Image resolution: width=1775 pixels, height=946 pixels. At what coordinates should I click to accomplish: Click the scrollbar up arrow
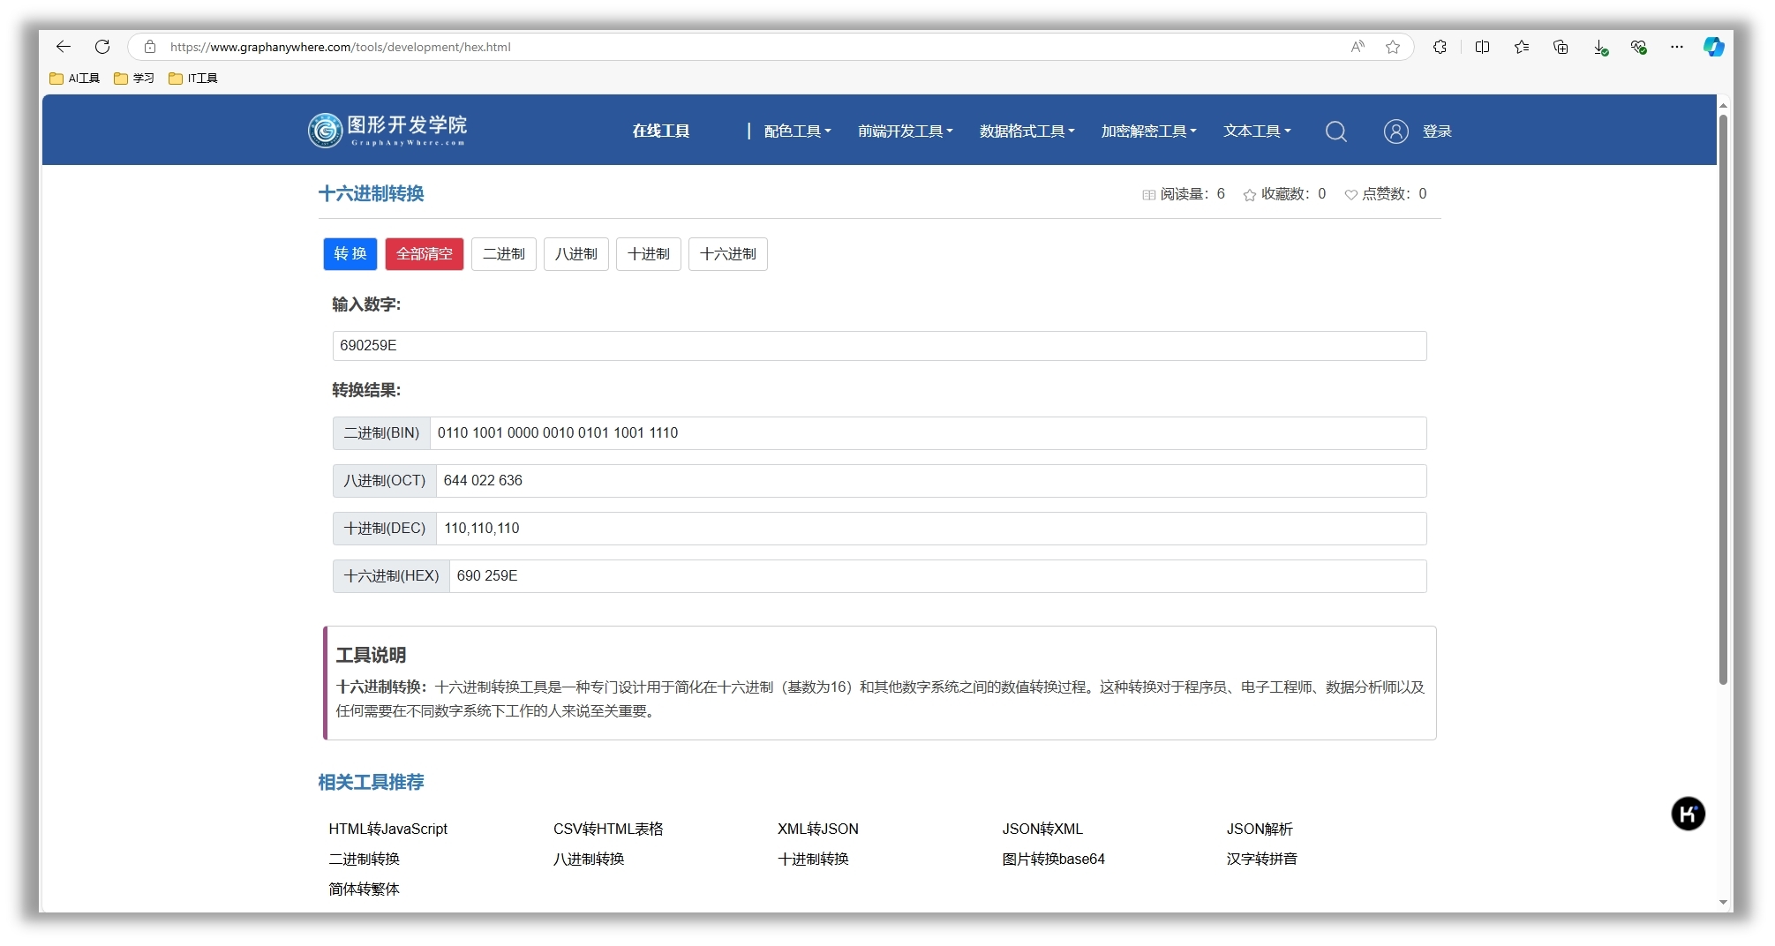click(x=1723, y=105)
